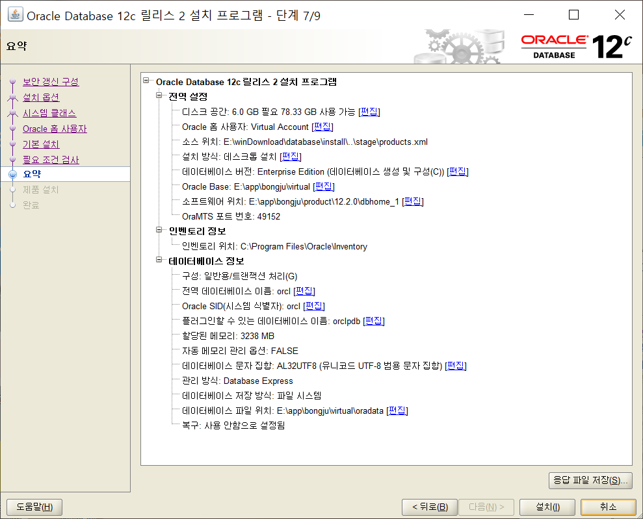
Task: Collapse the 전역 설정 tree section
Action: click(x=159, y=95)
